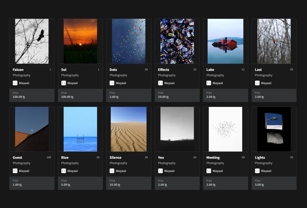Viewport: 307px width, 208px height.
Task: Click the You title text
Action: [161, 158]
